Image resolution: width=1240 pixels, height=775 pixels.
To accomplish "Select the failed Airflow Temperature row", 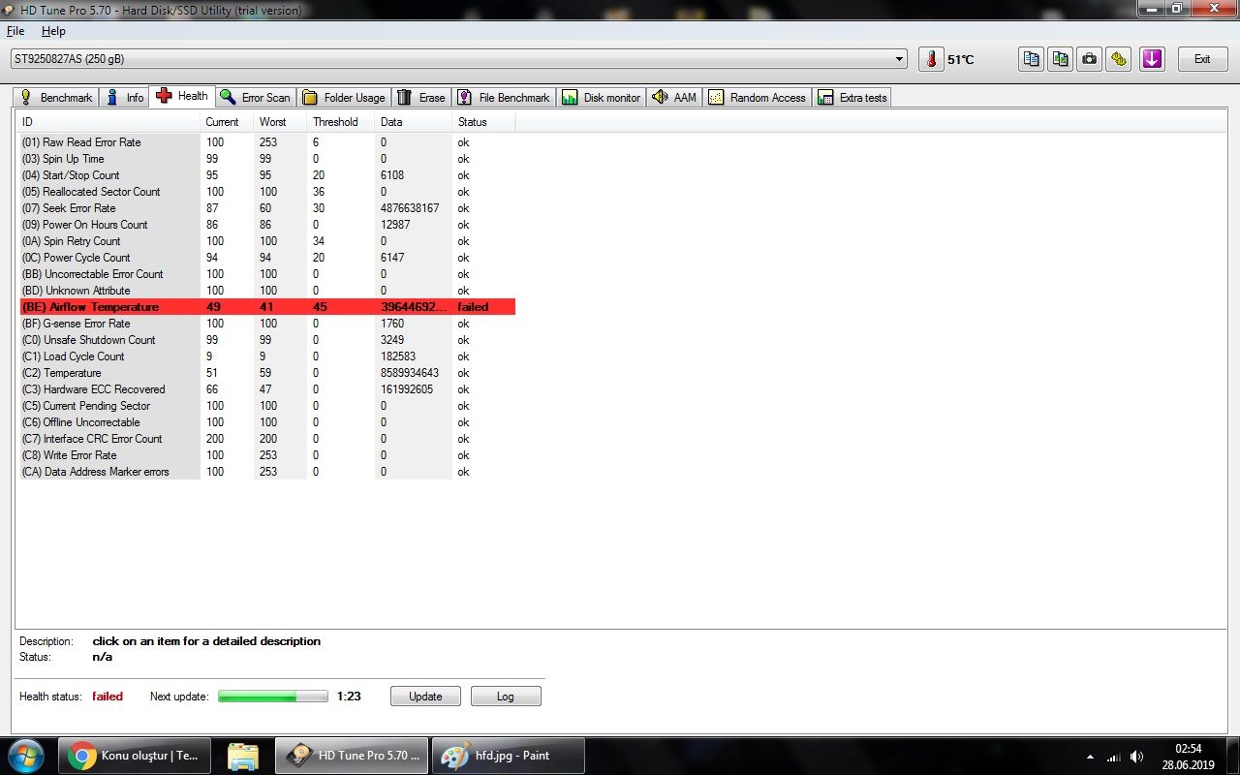I will coord(267,307).
